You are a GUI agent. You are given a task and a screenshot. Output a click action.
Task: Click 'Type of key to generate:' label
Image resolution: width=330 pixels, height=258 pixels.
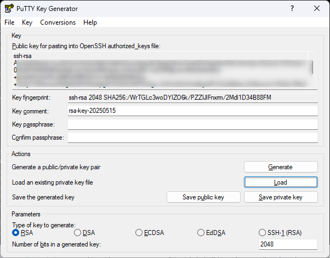tap(43, 225)
